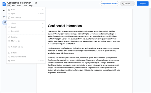This screenshot has height=93, width=151.
Task: Click the paragraph starting with Lorem ipsum dolor
Action: click(84, 38)
